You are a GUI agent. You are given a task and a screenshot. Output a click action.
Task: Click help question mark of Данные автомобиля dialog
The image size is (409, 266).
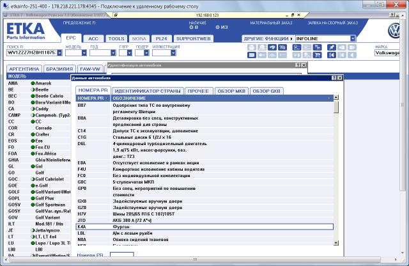click(334, 78)
